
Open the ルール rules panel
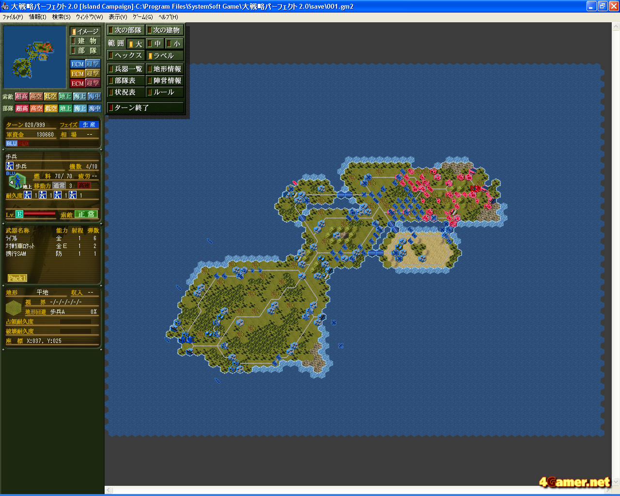(x=165, y=92)
